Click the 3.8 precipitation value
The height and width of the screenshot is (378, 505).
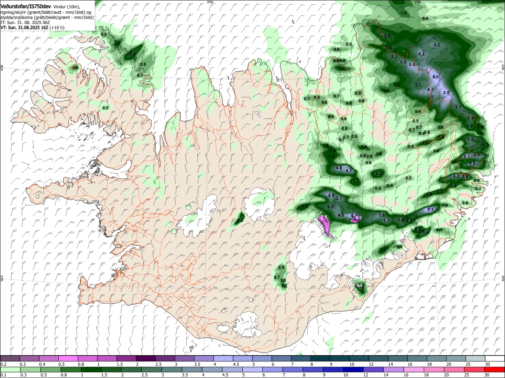[x=476, y=155]
